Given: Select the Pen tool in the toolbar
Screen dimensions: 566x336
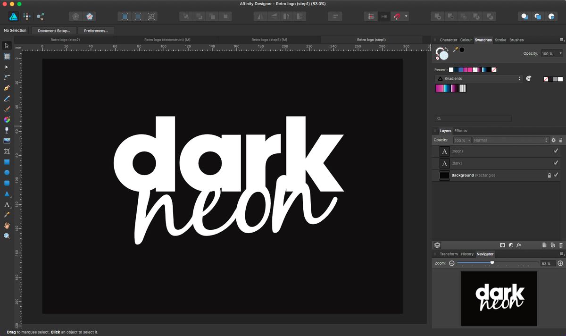Looking at the screenshot, I should (7, 88).
